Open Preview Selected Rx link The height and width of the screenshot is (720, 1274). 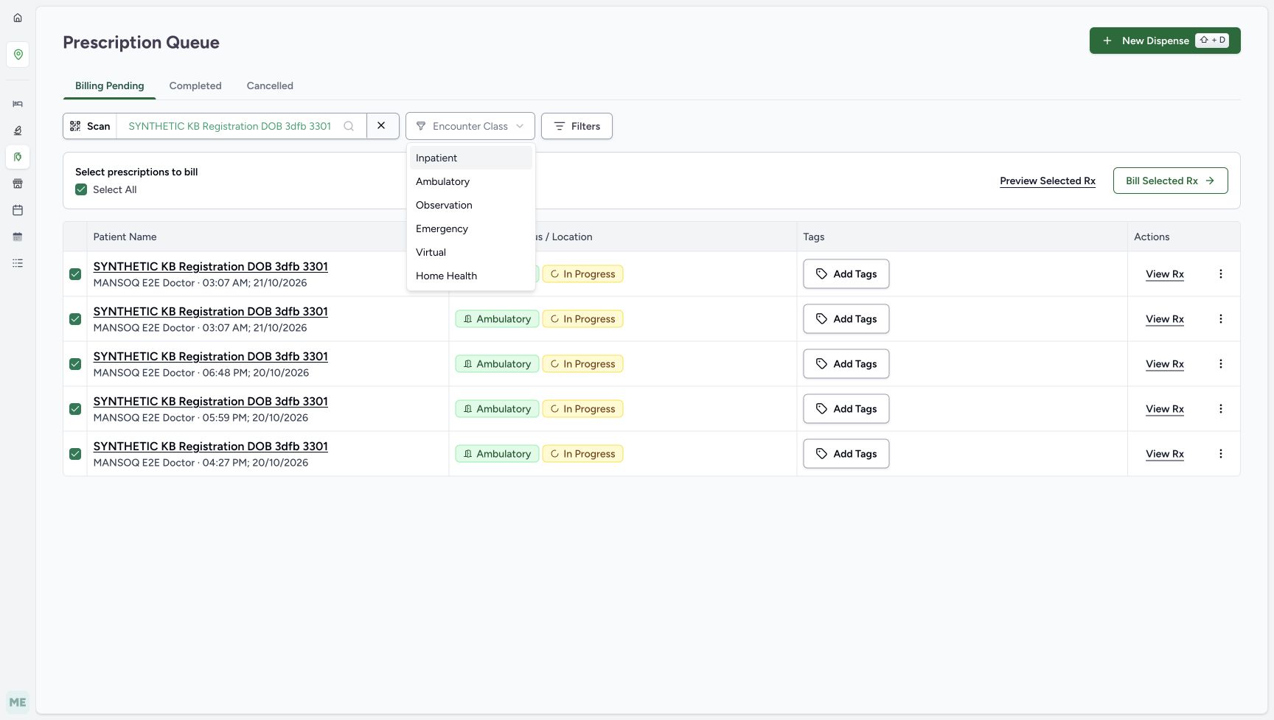(x=1048, y=181)
